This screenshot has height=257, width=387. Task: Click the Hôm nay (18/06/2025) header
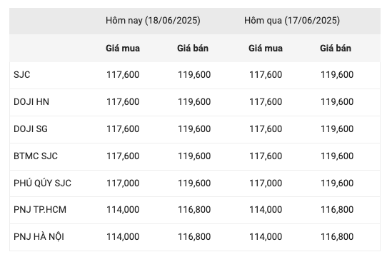153,21
